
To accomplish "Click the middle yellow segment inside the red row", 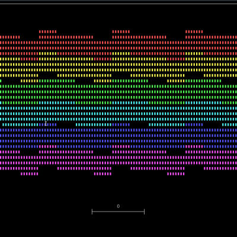I will [121, 53].
